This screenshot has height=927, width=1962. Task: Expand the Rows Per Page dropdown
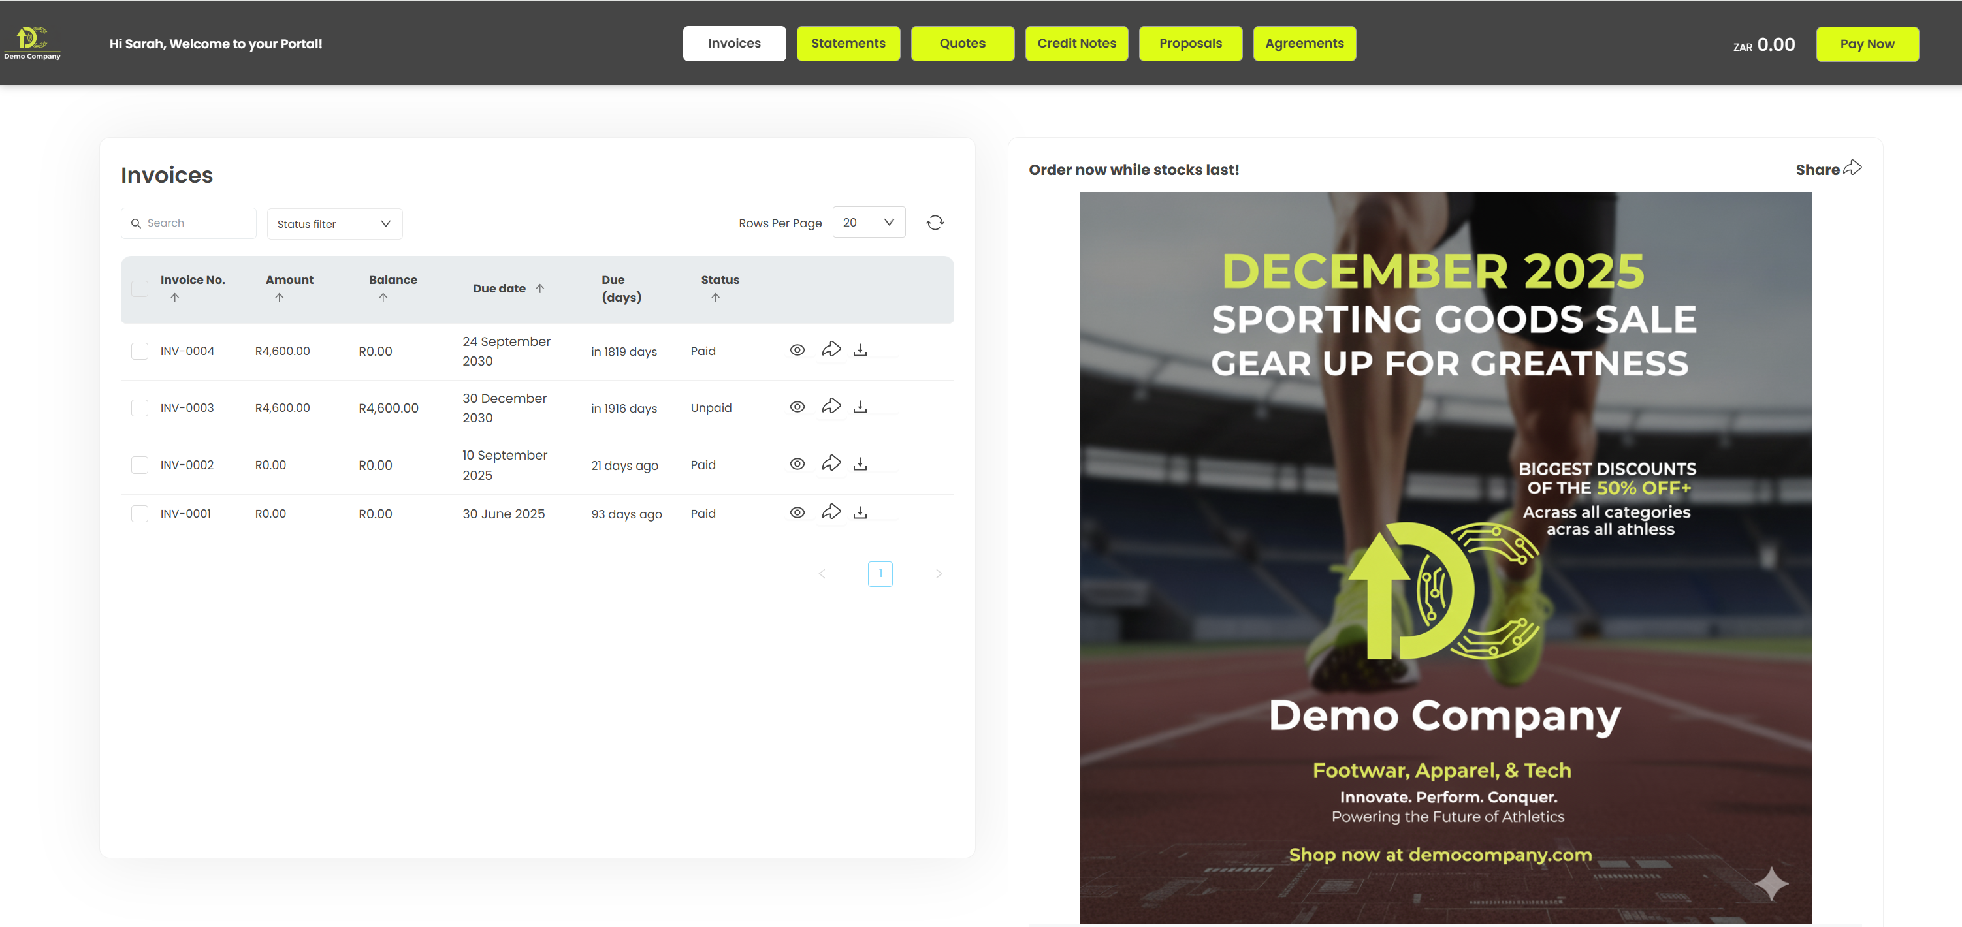(868, 222)
